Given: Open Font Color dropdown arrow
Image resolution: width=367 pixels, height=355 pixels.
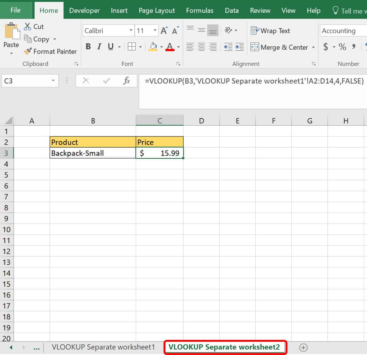Looking at the screenshot, I should tap(178, 47).
